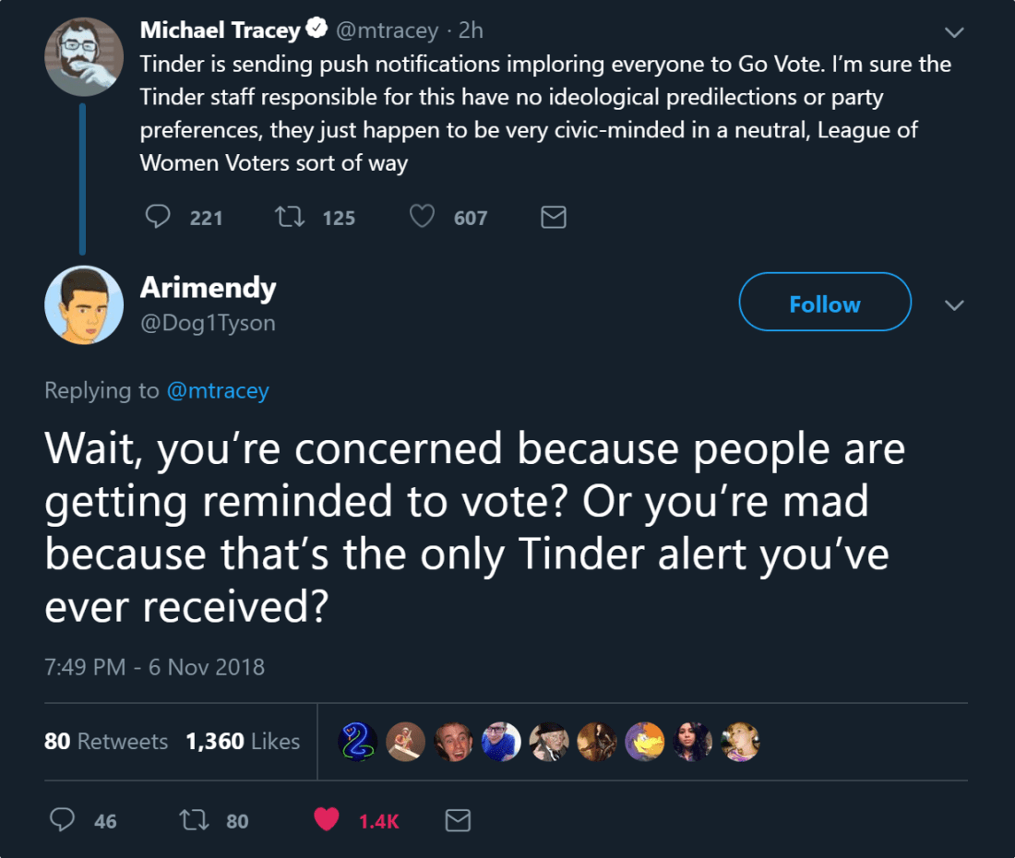Open Michael Tracey's profile picture
Viewport: 1015px width, 858px height.
click(84, 57)
